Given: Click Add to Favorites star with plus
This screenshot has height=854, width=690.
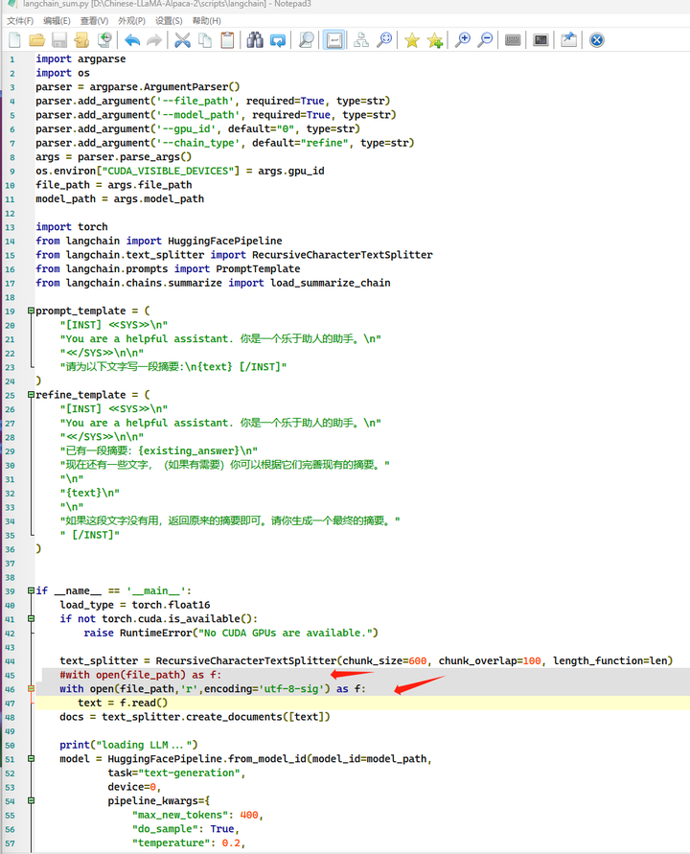Looking at the screenshot, I should coord(435,39).
